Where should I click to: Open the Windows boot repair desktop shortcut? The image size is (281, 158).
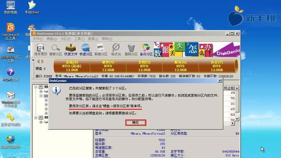11,99
